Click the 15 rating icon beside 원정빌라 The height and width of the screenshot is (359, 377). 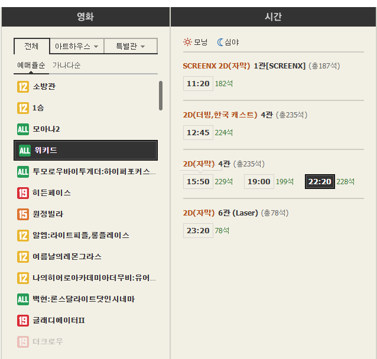(23, 214)
